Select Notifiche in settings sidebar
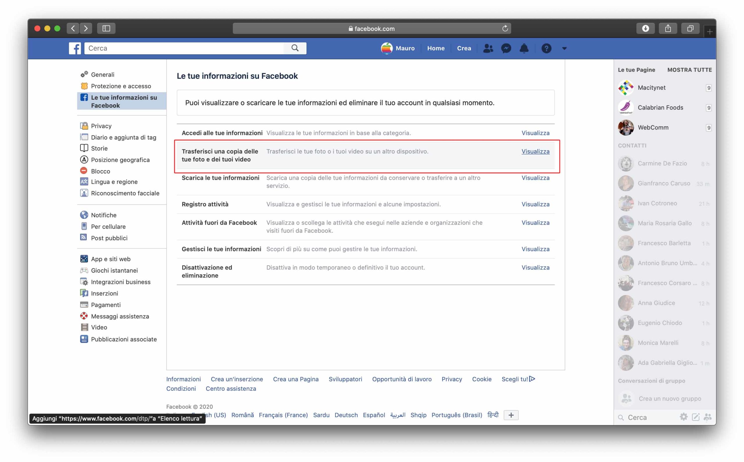744x462 pixels. point(103,215)
